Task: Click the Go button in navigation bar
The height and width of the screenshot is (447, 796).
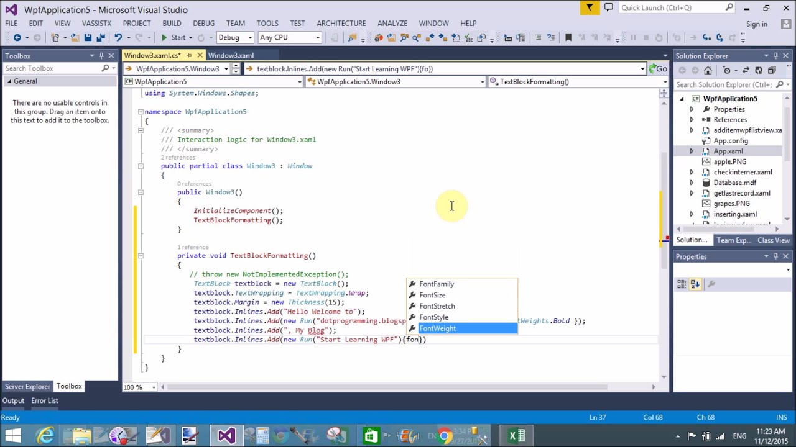Action: click(x=658, y=69)
